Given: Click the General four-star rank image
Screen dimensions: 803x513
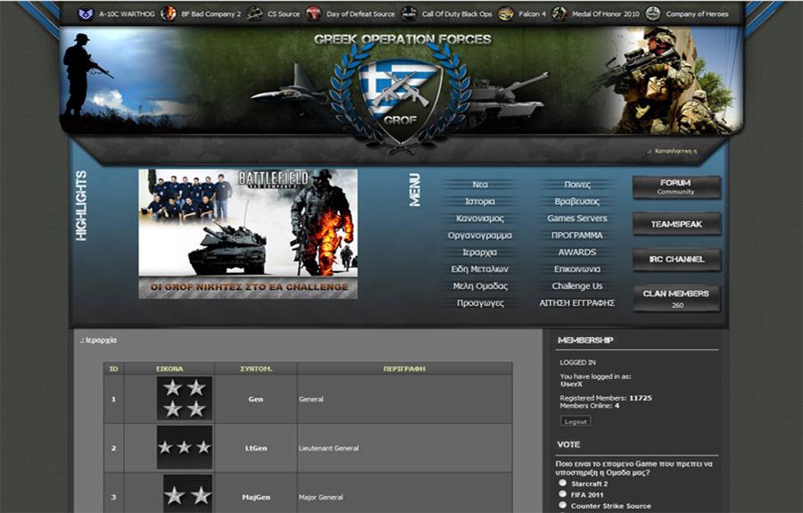Looking at the screenshot, I should [x=185, y=398].
